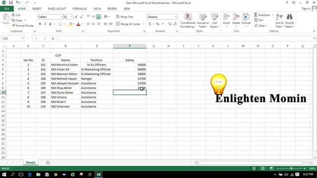Expand Merge & Center dropdown arrow
Image resolution: width=317 pixels, height=178 pixels.
click(143, 24)
